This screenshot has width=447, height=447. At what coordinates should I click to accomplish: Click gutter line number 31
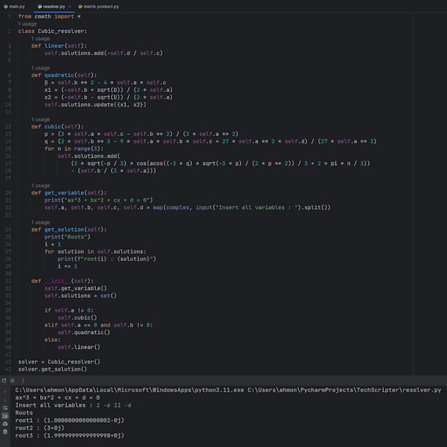click(8, 281)
